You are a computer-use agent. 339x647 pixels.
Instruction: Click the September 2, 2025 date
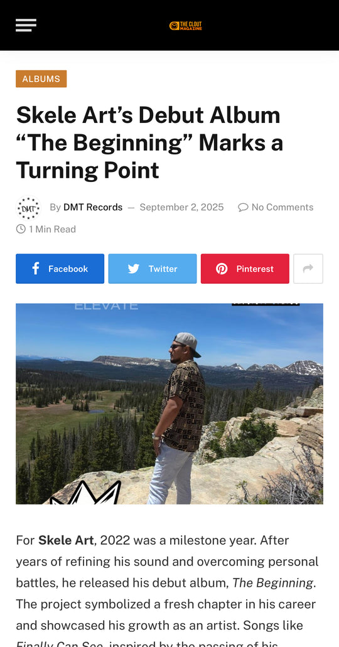click(x=181, y=207)
